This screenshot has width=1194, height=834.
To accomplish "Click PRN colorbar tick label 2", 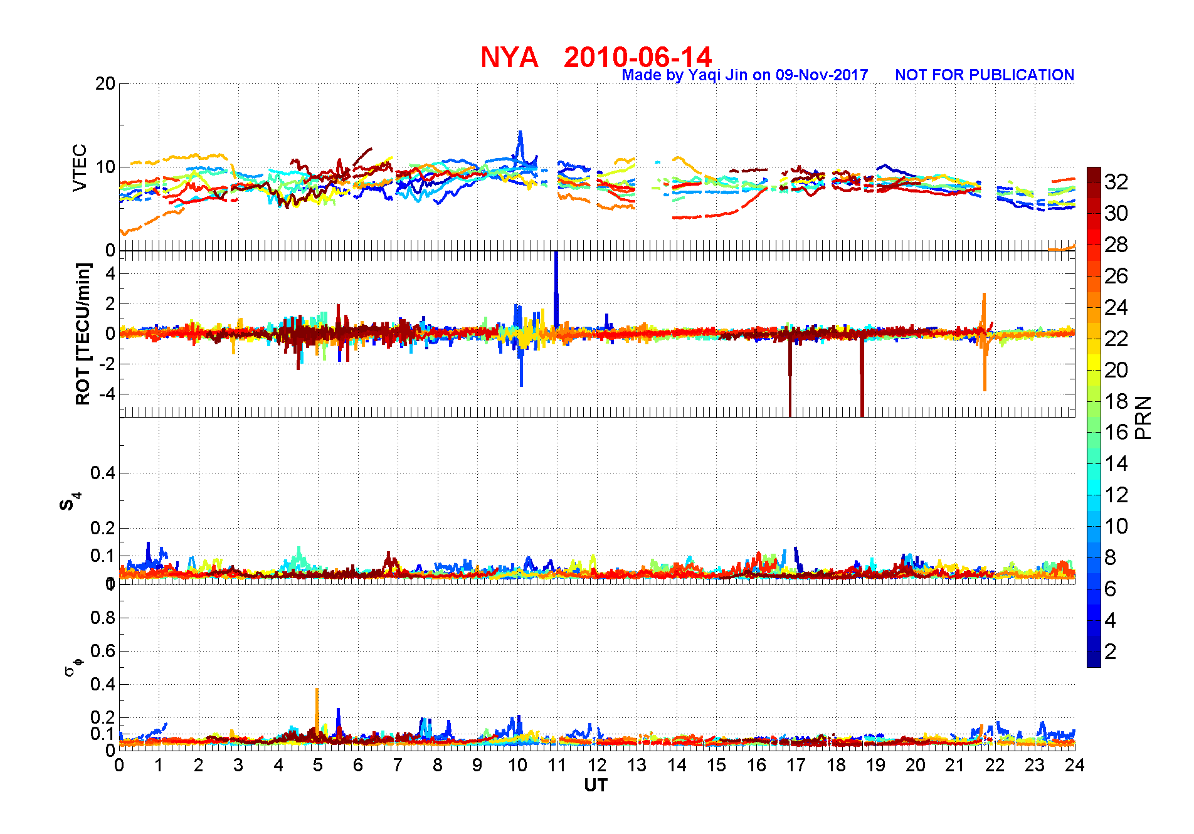I will coord(1111,652).
